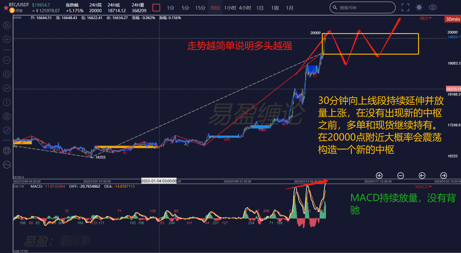Click the DIFF: -20.7654862 MACD value
461x253 pixels.
[x=85, y=186]
